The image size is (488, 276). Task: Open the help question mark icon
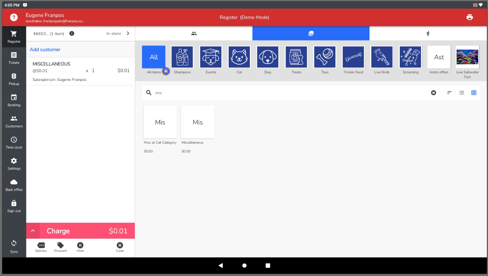click(x=14, y=17)
